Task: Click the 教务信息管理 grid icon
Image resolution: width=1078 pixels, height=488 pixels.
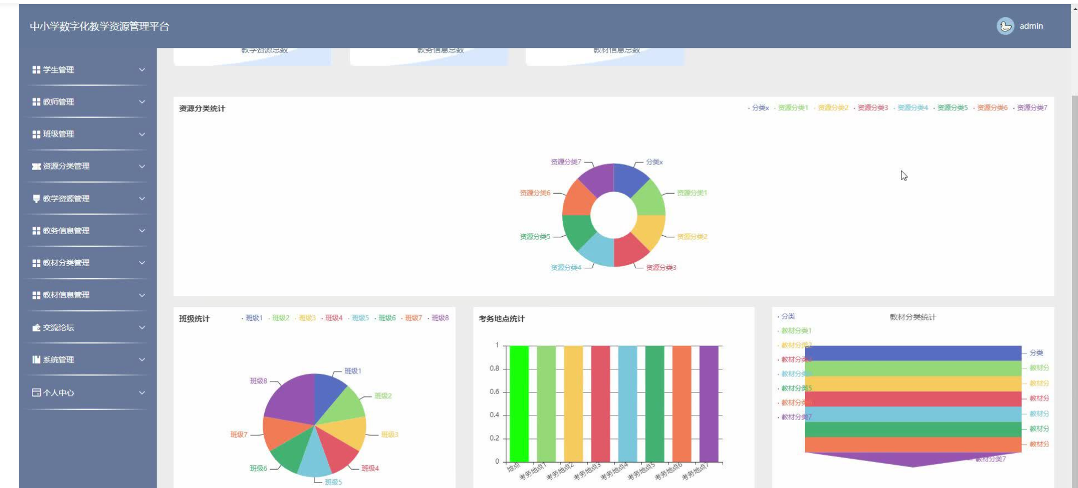Action: [36, 231]
